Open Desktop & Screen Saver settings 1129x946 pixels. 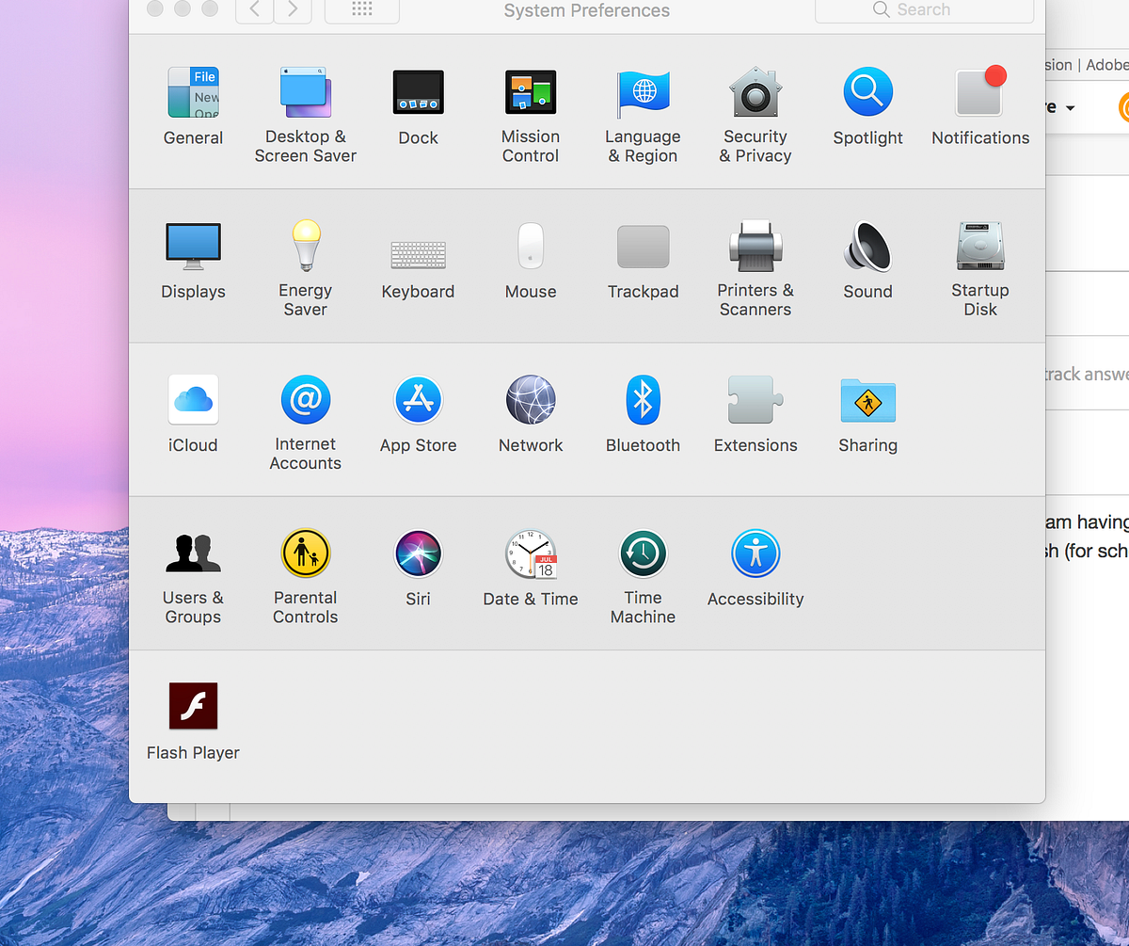point(305,92)
